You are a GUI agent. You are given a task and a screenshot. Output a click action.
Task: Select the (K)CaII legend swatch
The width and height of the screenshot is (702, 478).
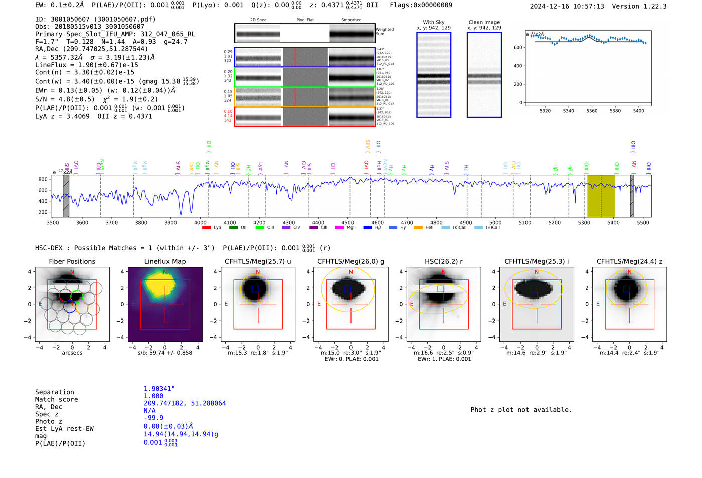[x=445, y=227]
